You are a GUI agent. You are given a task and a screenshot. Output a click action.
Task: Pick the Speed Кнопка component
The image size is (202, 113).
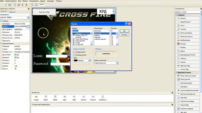[x=187, y=22]
